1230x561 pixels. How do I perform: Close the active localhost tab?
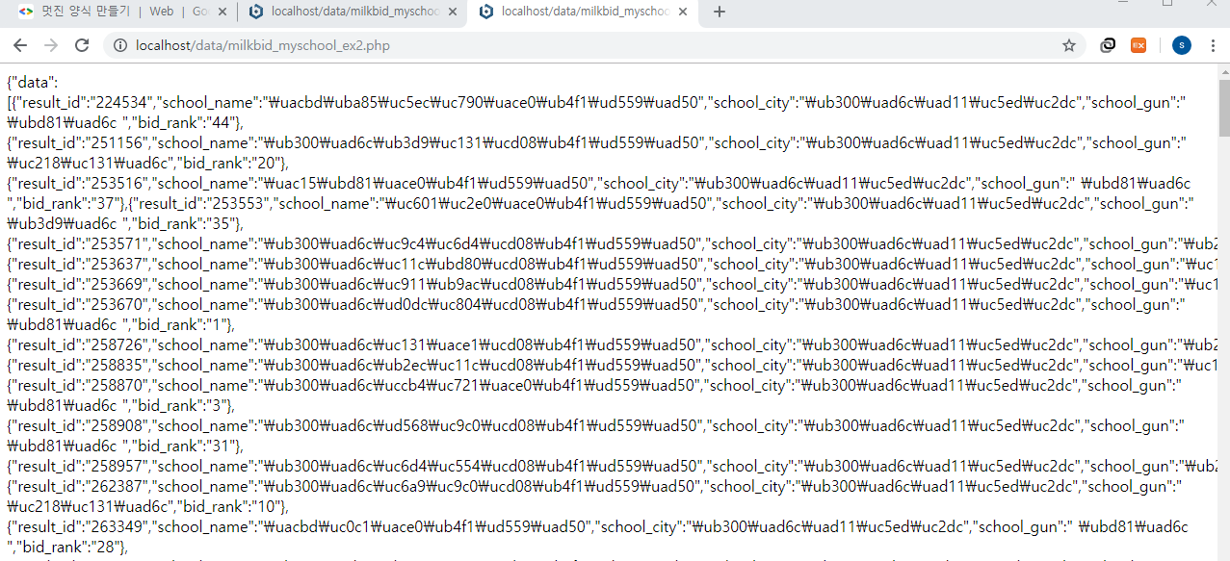point(684,12)
